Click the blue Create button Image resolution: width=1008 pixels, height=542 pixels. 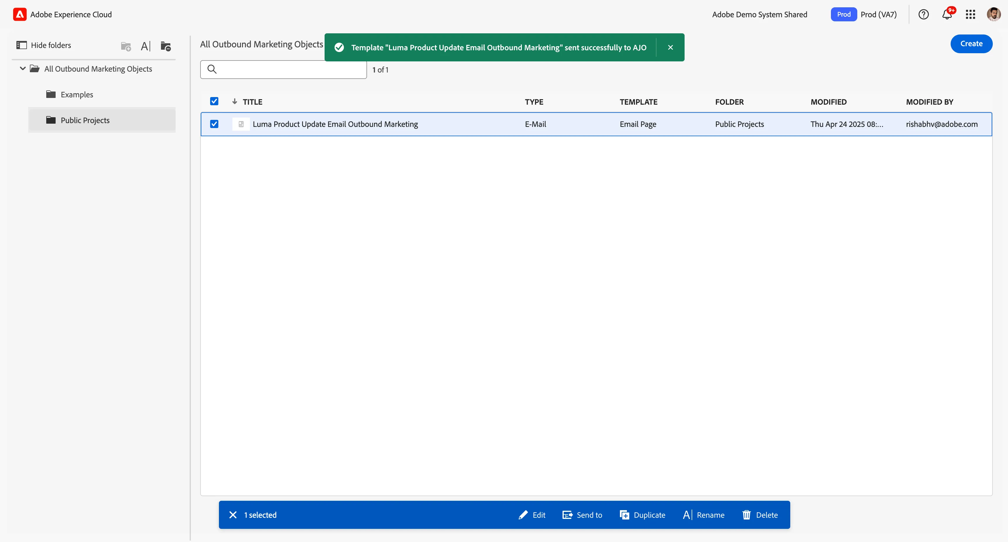coord(971,44)
